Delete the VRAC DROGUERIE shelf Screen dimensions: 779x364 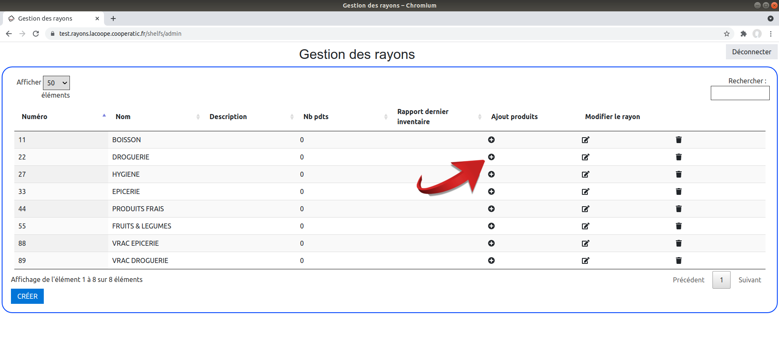click(678, 260)
